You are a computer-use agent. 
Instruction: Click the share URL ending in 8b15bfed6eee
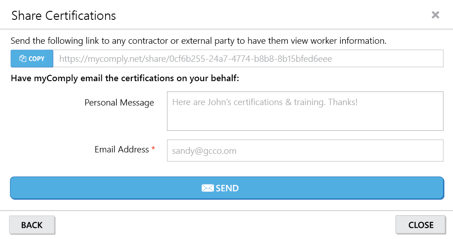coord(196,59)
